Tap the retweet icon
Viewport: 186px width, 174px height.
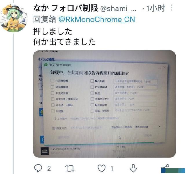click(70, 168)
